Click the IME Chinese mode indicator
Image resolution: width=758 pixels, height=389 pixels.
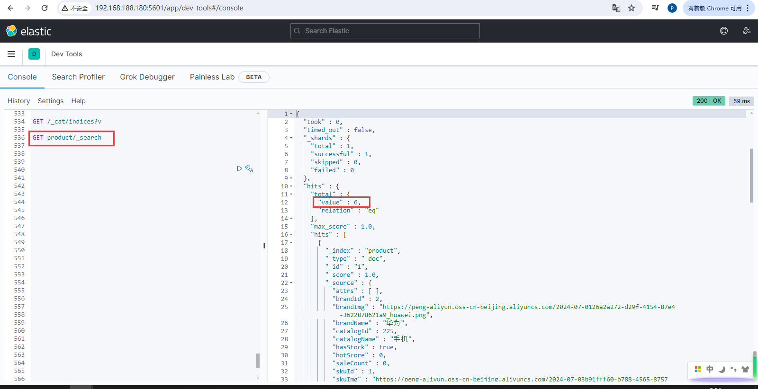[x=710, y=369]
